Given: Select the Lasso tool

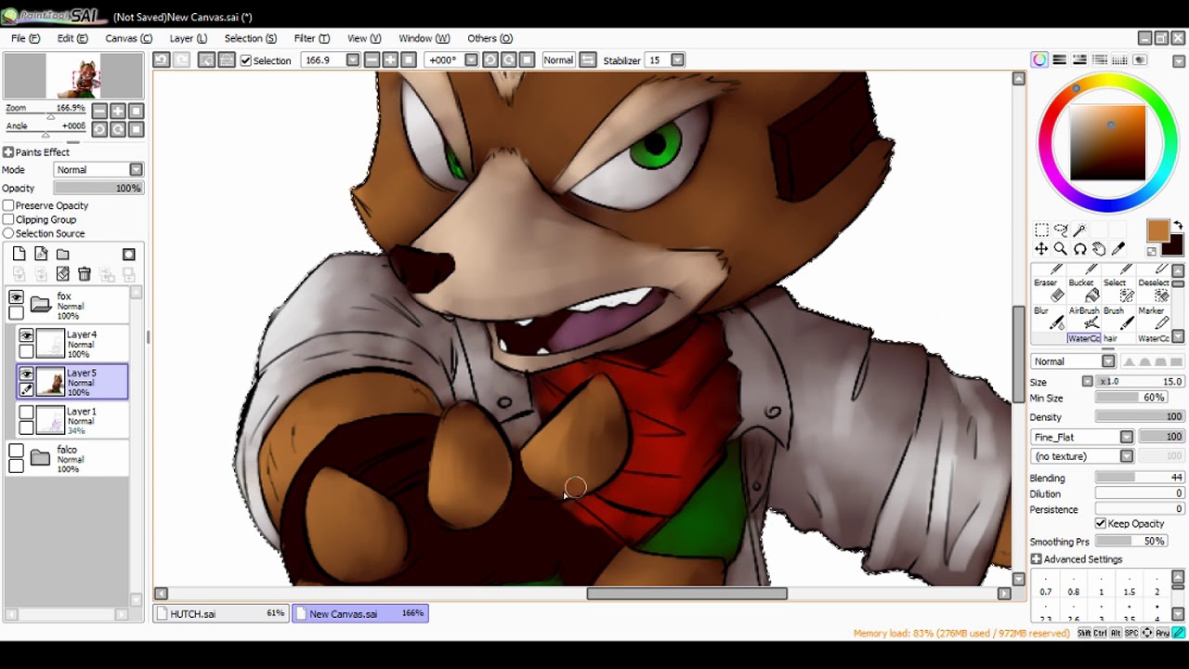Looking at the screenshot, I should pyautogui.click(x=1061, y=230).
